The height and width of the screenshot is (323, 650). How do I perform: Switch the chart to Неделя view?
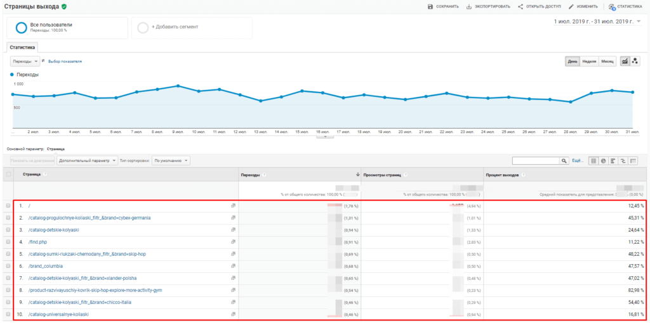(589, 61)
